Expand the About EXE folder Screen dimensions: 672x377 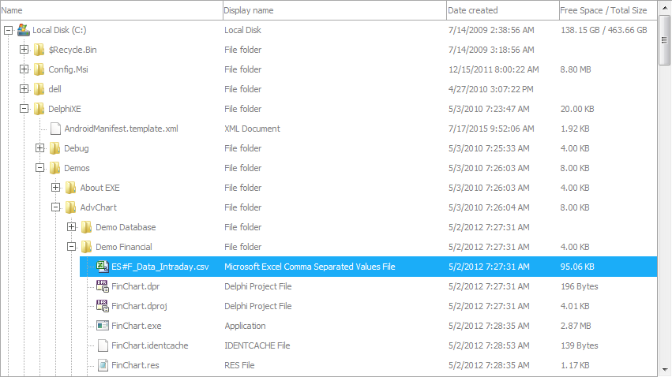point(56,188)
